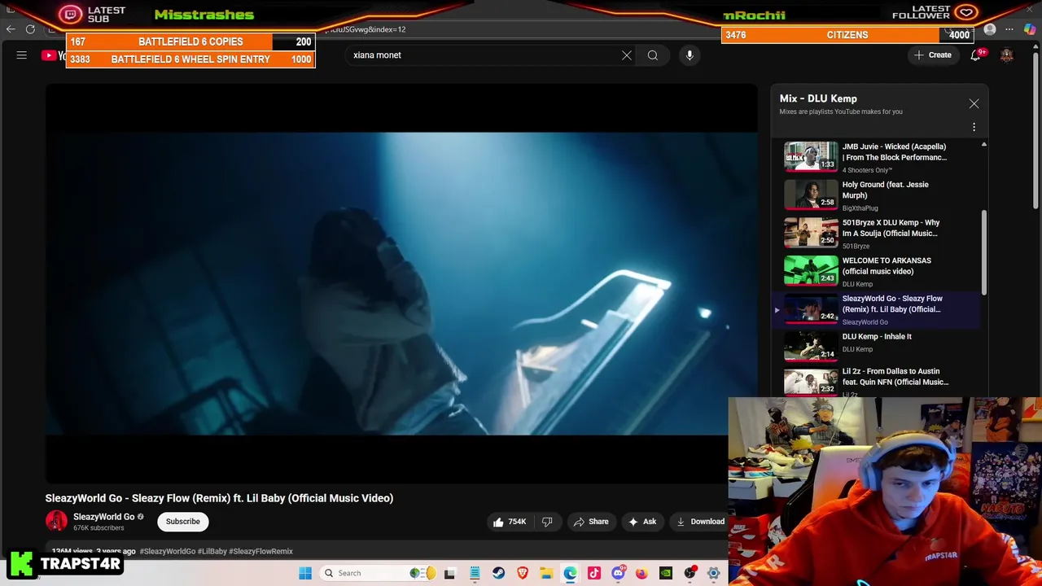Click the playlist panel scrollbar
This screenshot has height=586, width=1042.
pos(984,252)
